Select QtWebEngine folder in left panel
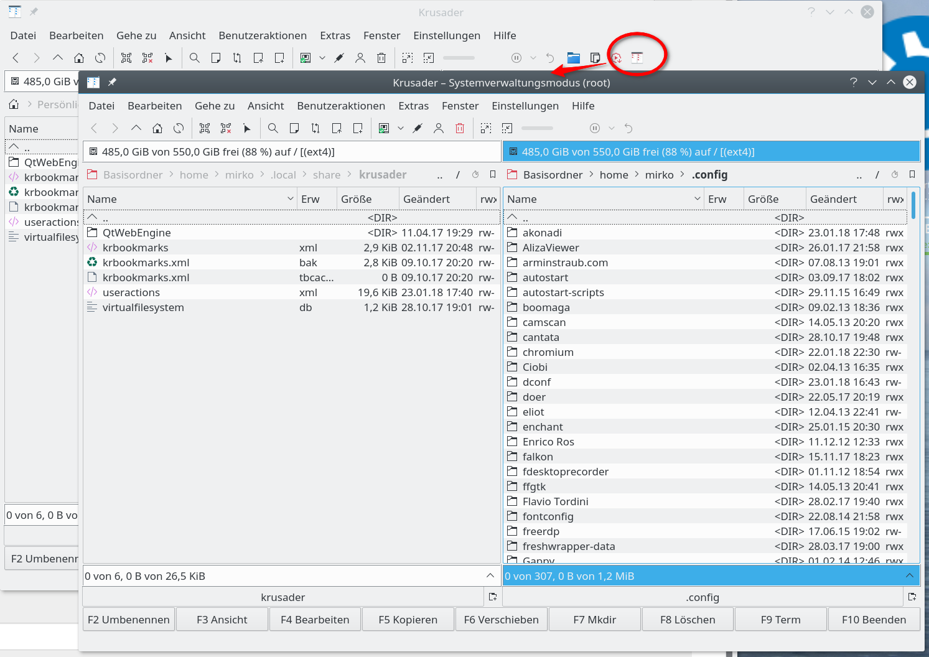The width and height of the screenshot is (929, 657). (291, 233)
